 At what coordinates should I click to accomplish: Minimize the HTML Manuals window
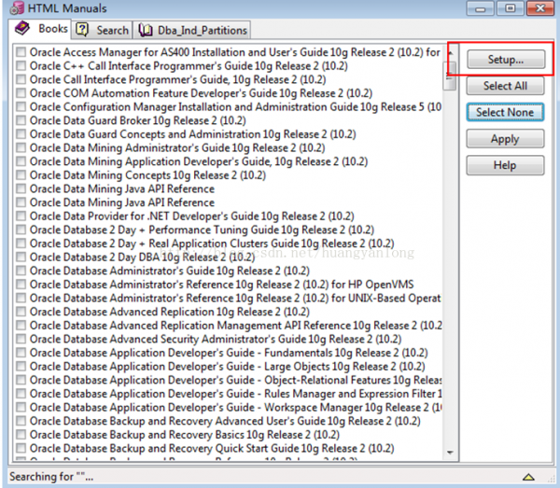pyautogui.click(x=481, y=8)
